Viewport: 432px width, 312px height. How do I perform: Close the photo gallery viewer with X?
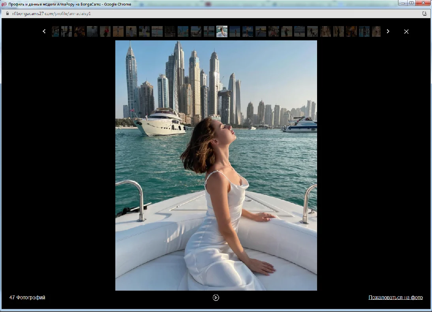point(406,32)
